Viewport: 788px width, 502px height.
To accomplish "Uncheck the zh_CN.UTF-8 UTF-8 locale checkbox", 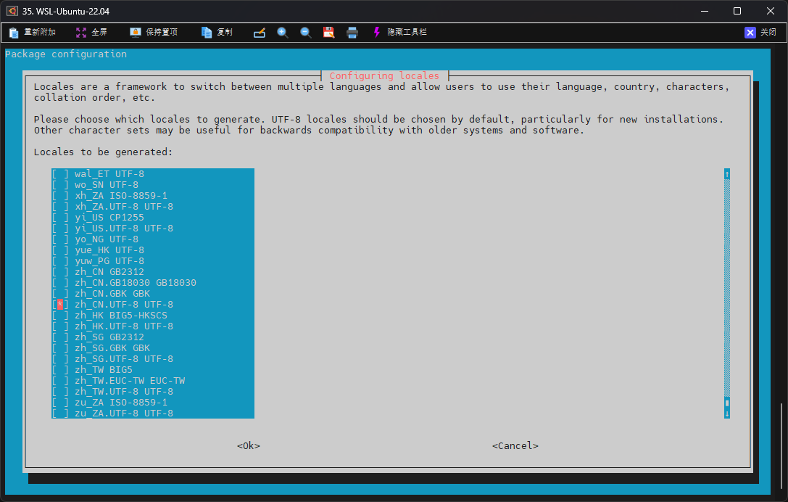I will click(x=60, y=305).
